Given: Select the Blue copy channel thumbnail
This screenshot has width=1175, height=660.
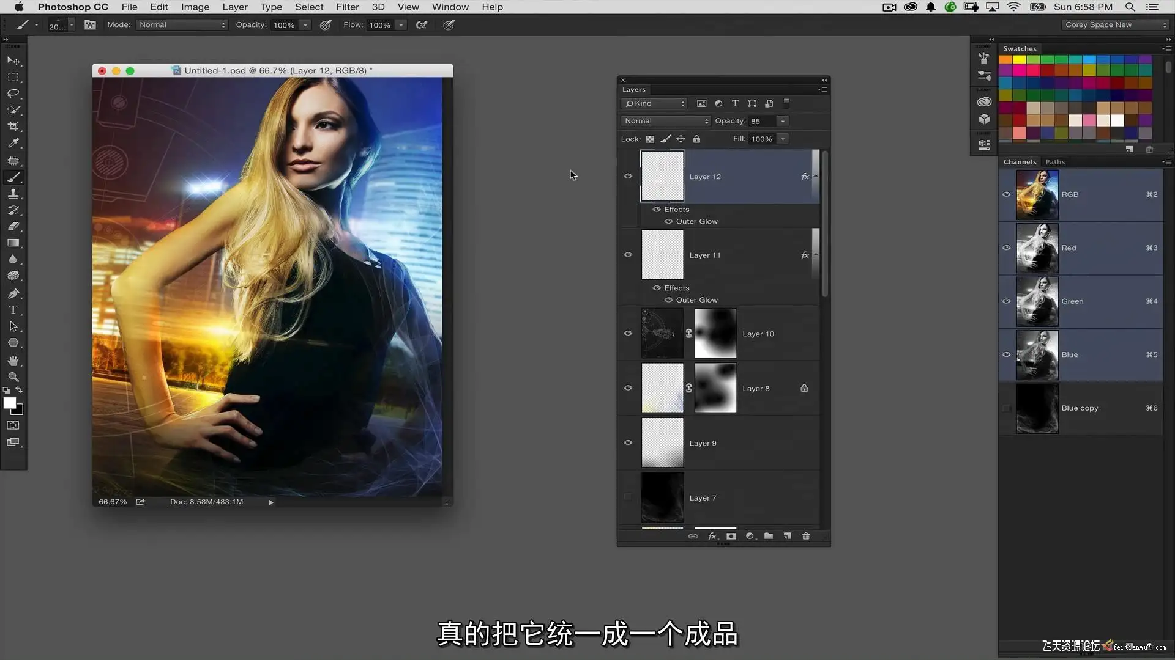Looking at the screenshot, I should 1037,408.
